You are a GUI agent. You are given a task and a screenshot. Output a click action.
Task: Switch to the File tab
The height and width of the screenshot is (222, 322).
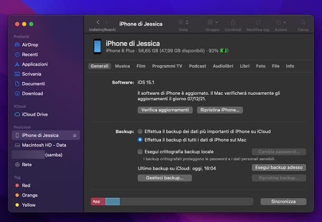[x=276, y=66]
